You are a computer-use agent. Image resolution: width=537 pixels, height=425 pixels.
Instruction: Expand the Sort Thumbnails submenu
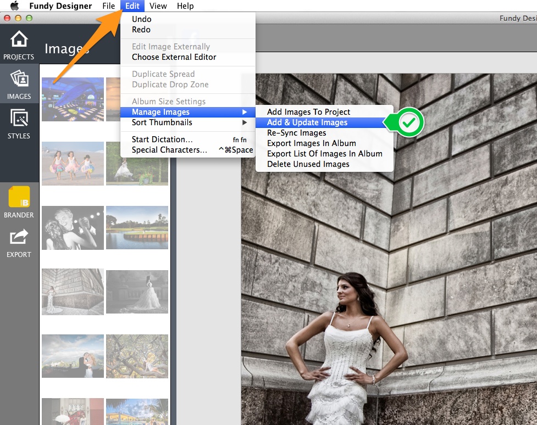click(x=187, y=122)
